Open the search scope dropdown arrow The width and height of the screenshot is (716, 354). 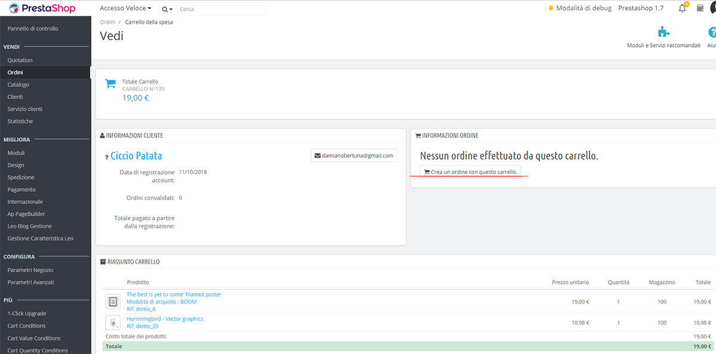coord(168,10)
